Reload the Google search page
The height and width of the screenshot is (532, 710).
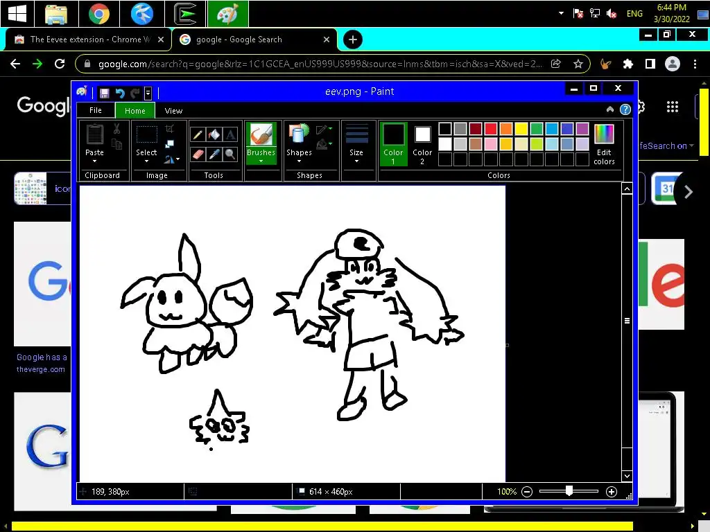(60, 64)
